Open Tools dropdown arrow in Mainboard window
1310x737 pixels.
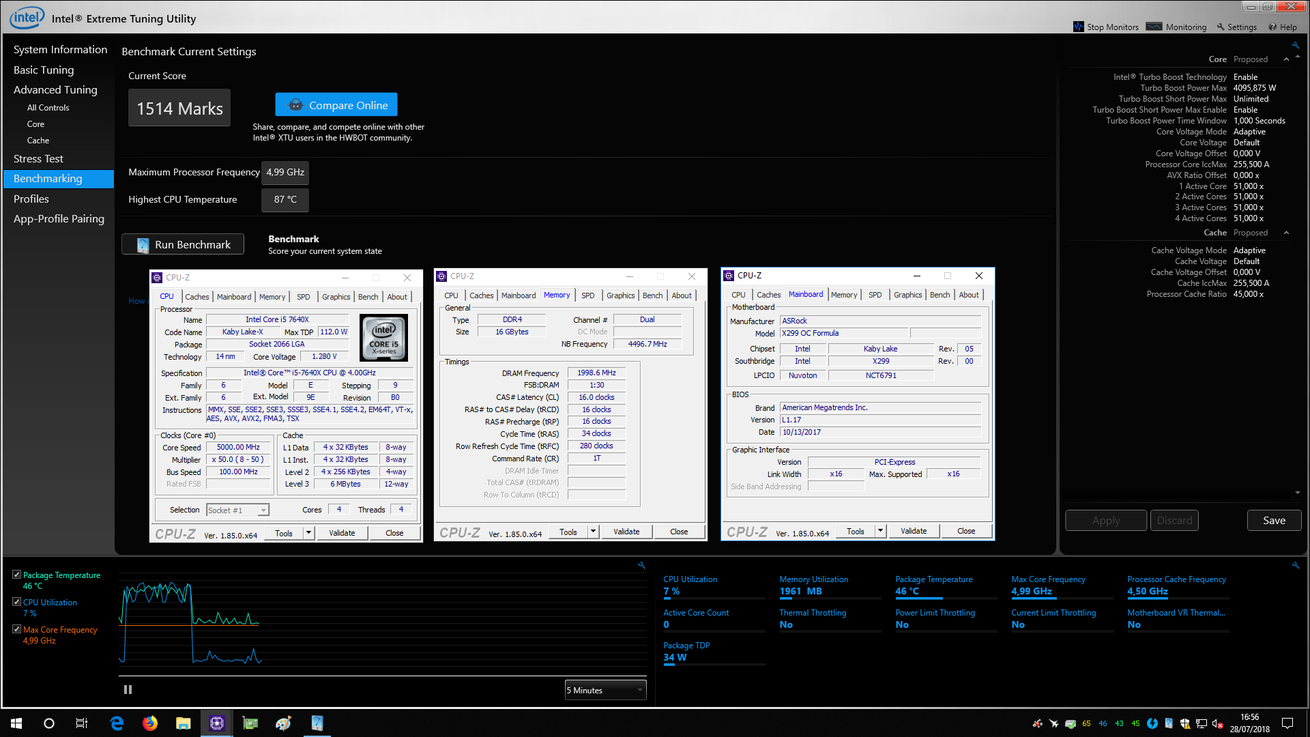coord(880,531)
